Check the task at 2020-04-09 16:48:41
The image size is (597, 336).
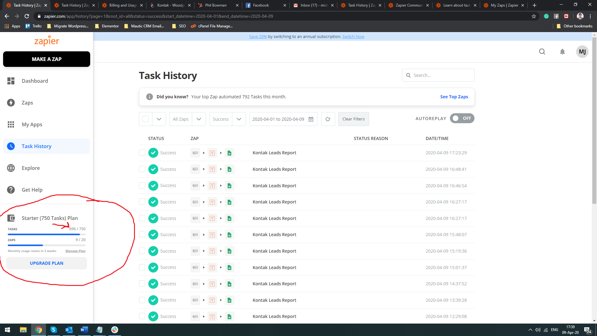pyautogui.click(x=142, y=169)
